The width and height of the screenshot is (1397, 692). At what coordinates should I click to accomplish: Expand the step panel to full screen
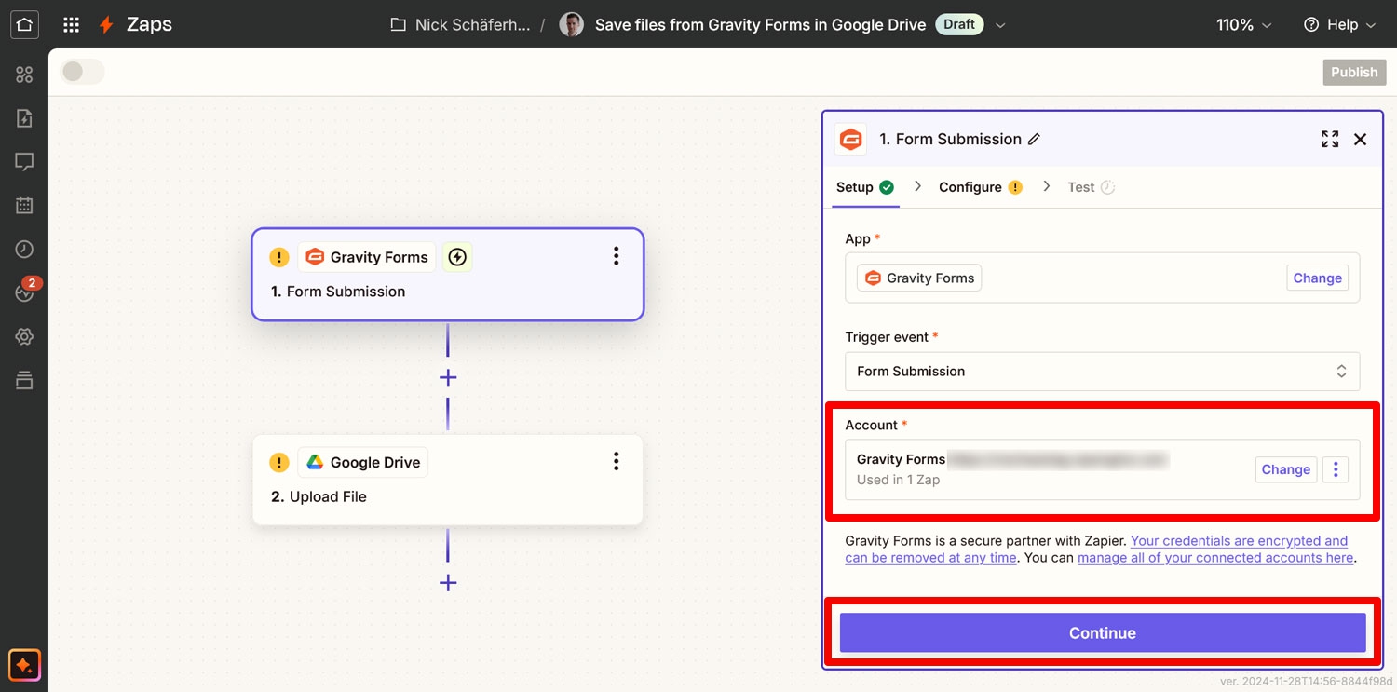[1330, 140]
